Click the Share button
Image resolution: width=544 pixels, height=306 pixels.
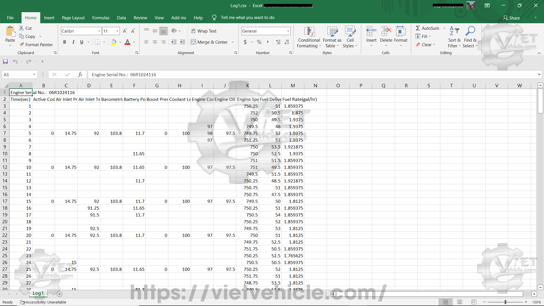pyautogui.click(x=511, y=18)
